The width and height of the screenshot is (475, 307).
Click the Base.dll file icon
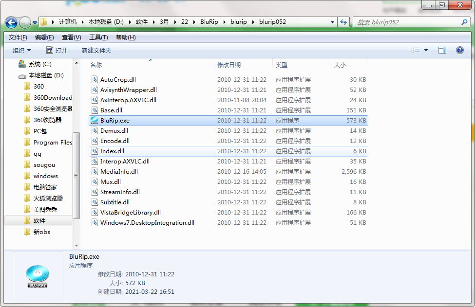click(95, 110)
